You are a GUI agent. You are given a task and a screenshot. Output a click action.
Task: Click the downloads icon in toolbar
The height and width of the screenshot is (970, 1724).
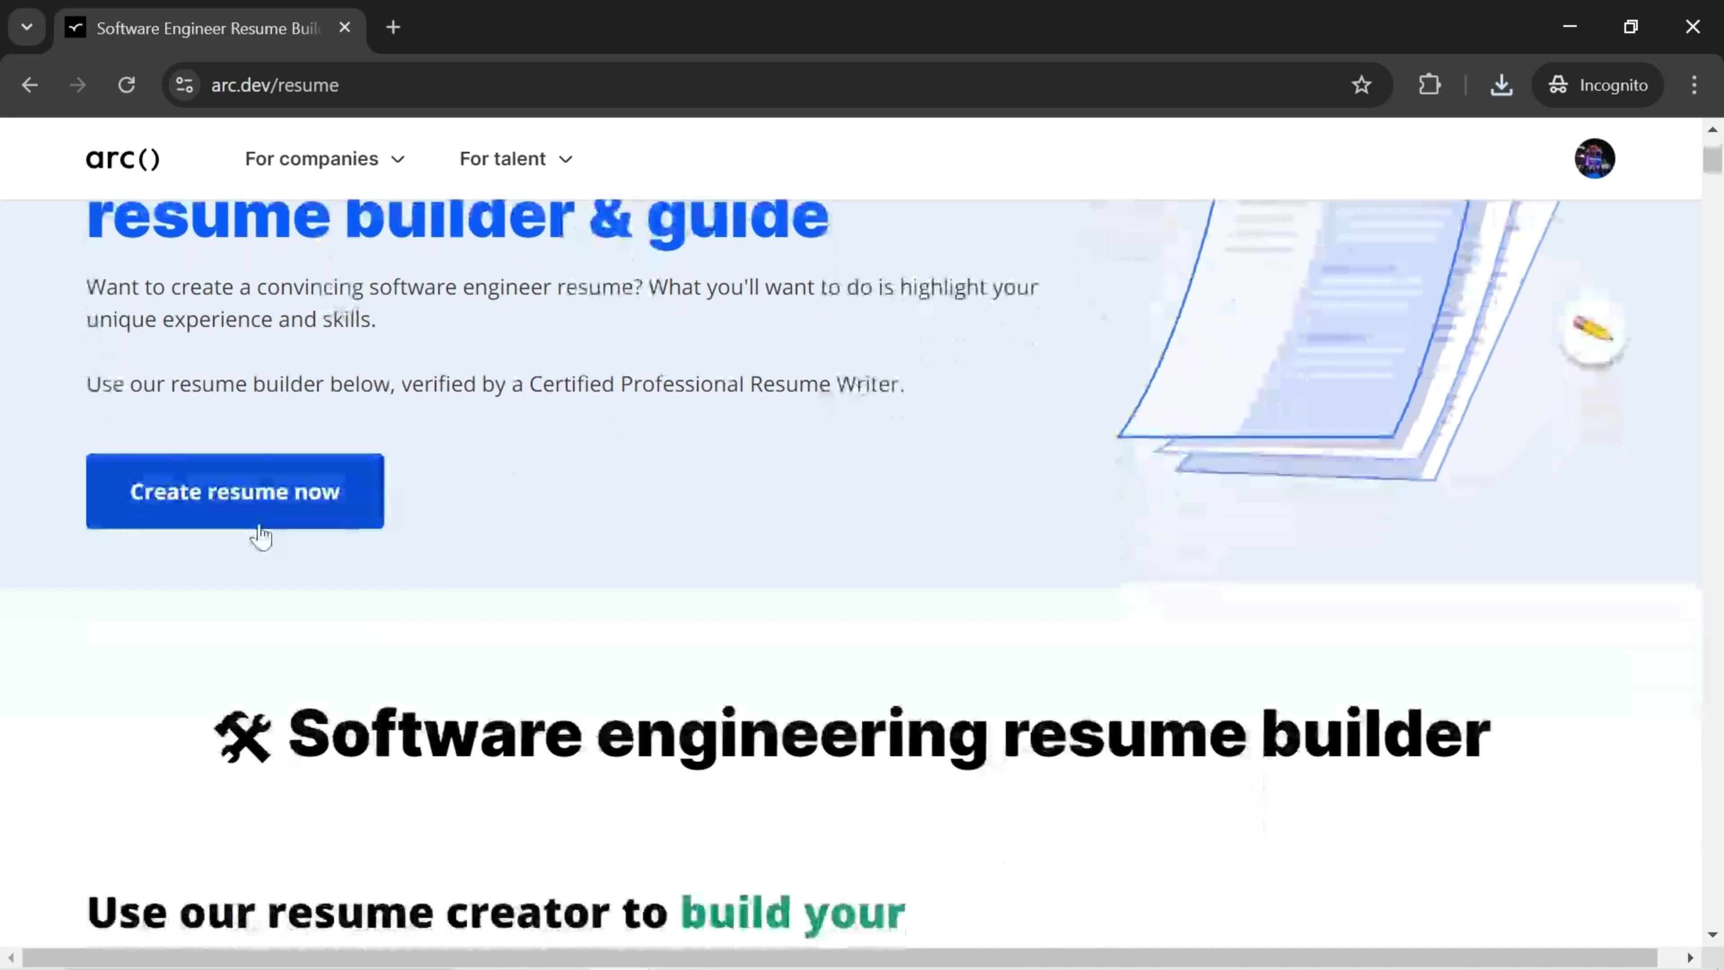(1501, 84)
